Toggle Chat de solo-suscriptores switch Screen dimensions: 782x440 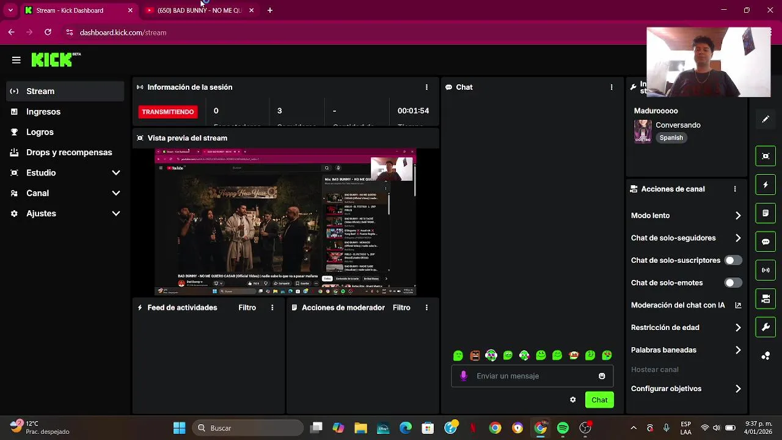point(733,260)
